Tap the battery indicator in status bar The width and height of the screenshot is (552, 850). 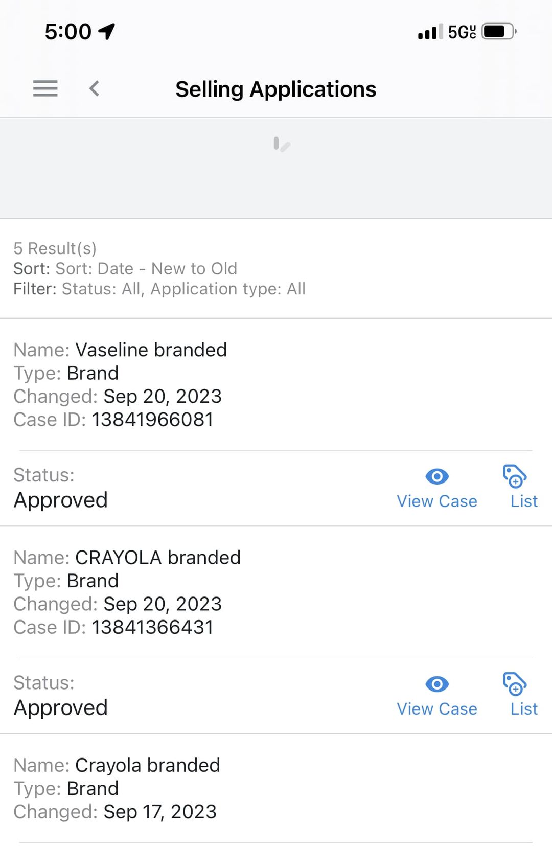coord(499,32)
